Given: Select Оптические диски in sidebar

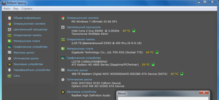Looking at the screenshot, I should [x=26, y=58].
